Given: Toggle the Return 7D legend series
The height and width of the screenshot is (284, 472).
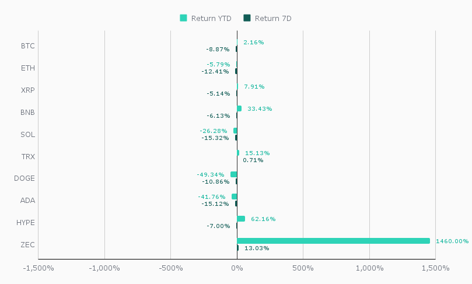Looking at the screenshot, I should [x=273, y=19].
